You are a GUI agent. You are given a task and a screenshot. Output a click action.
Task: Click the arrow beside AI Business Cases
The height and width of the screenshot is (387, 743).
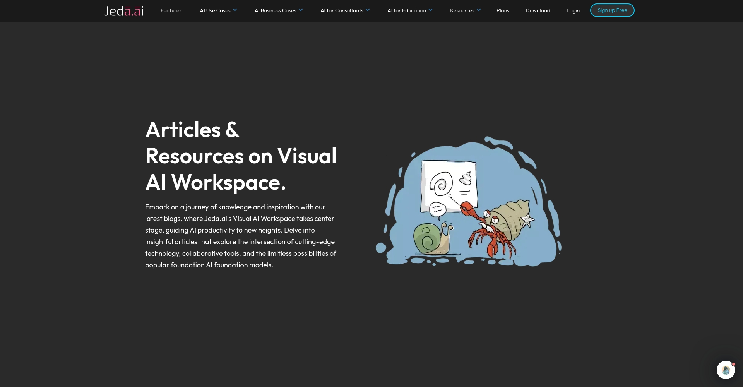301,10
